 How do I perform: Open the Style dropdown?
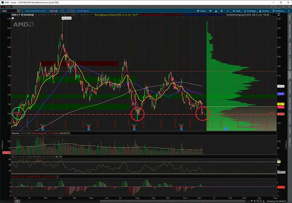coord(237,11)
